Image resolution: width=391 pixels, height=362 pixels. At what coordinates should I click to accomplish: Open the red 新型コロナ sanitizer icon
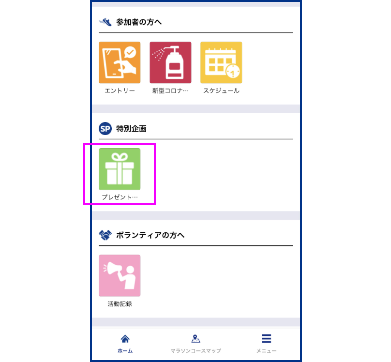(x=170, y=62)
